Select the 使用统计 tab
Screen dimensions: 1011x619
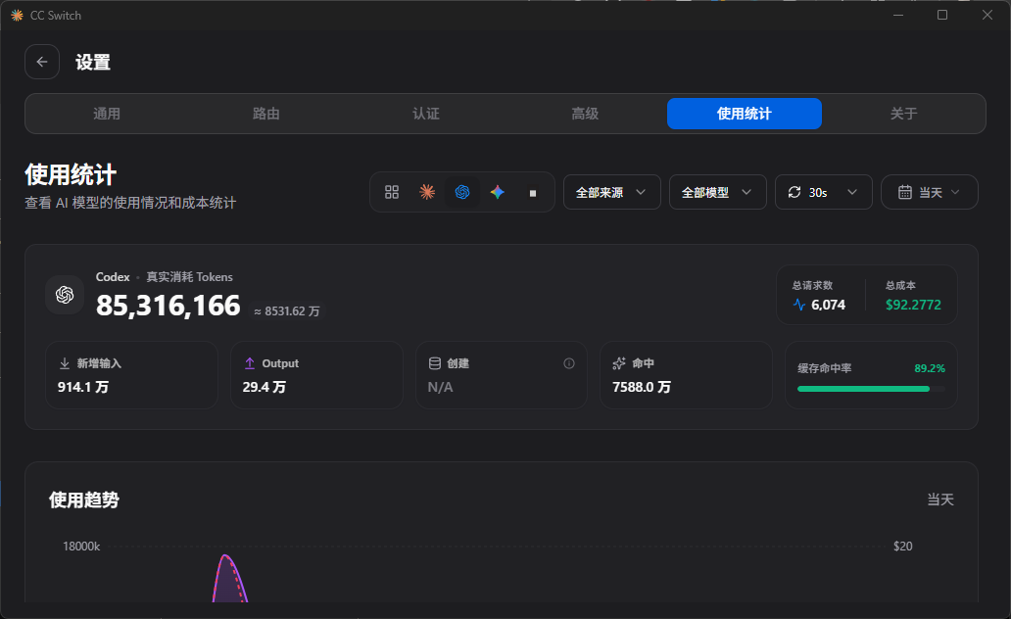(x=745, y=114)
